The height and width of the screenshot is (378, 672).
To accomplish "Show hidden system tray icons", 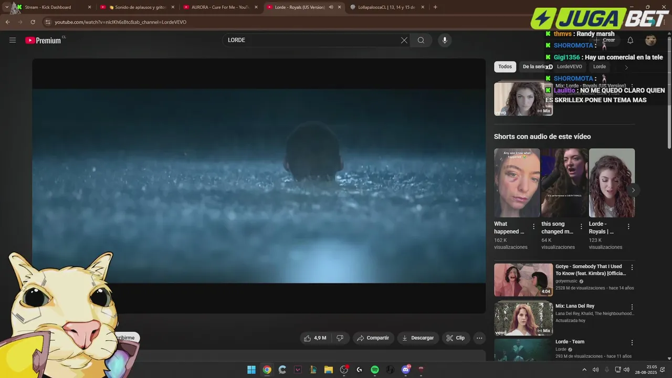I will tap(584, 370).
